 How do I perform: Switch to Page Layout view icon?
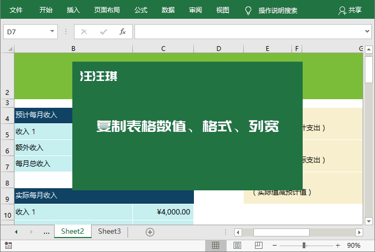(237, 246)
